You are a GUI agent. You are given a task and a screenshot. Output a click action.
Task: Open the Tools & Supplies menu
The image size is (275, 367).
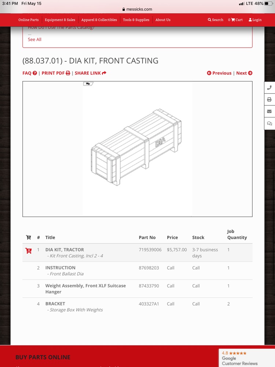(x=136, y=20)
